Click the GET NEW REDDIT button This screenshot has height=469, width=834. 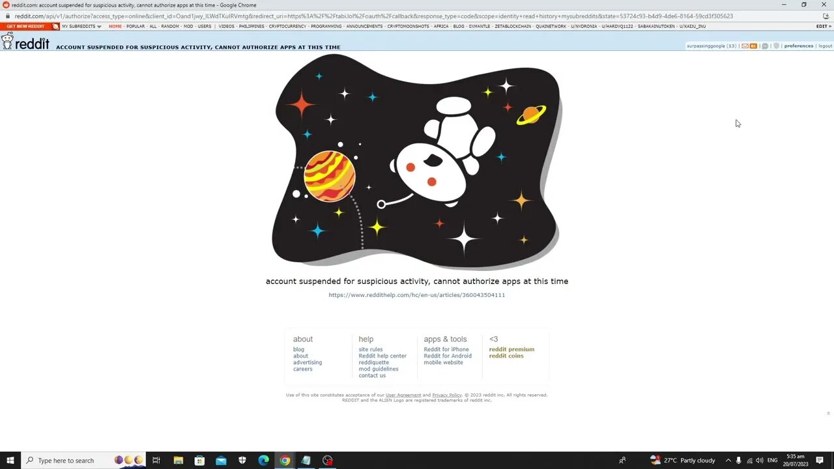25,27
